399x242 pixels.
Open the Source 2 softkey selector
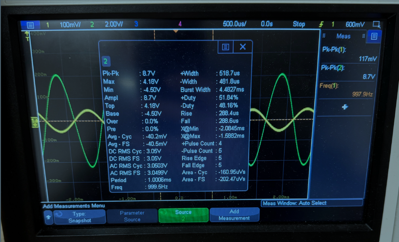click(183, 215)
